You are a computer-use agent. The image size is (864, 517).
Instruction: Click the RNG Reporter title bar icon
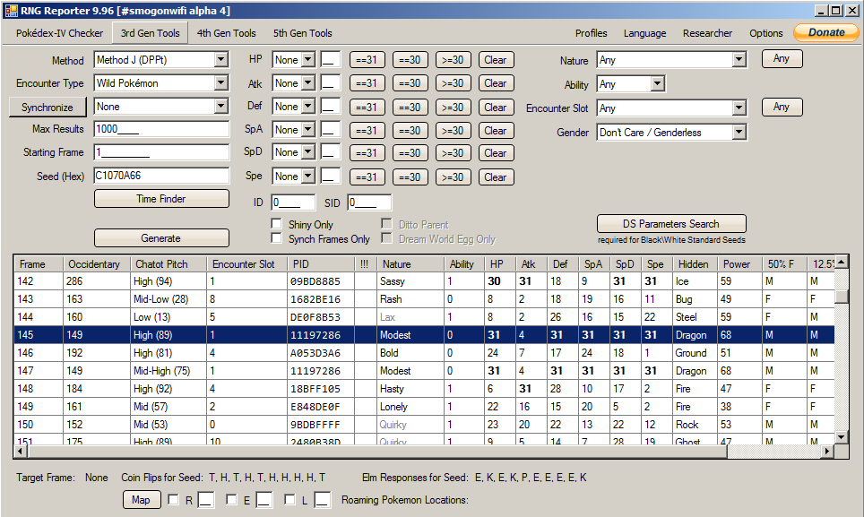pos(11,11)
